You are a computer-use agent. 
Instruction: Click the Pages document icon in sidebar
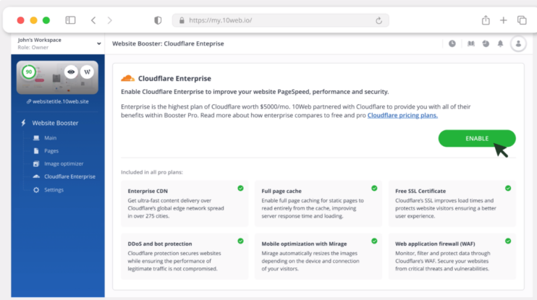coord(36,151)
